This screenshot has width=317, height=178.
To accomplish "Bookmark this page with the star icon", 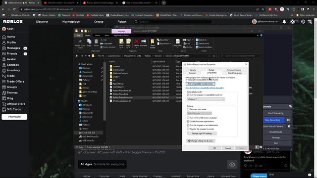I will pyautogui.click(x=263, y=9).
